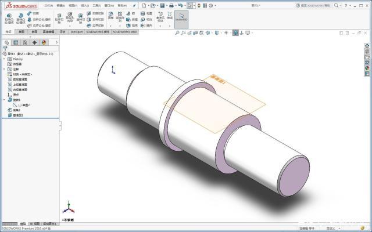Pin the menu bar with pushpin

(134, 5)
